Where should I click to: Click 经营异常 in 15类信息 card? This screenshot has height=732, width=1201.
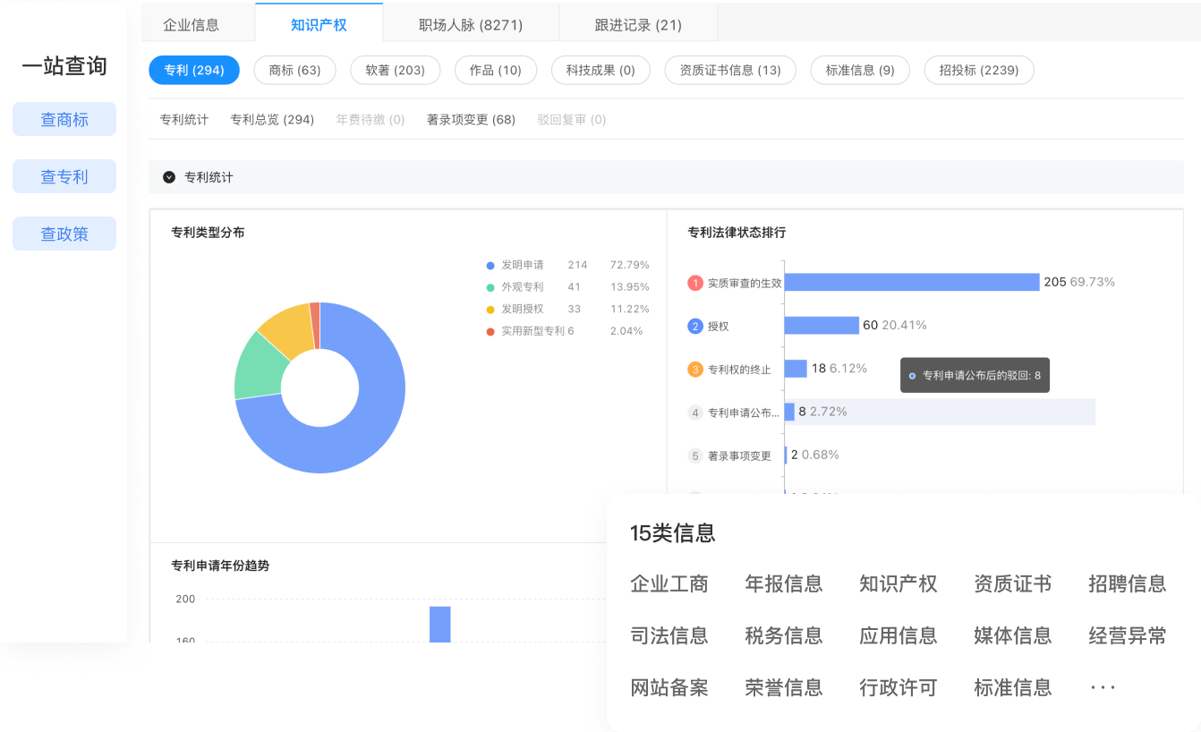1128,636
